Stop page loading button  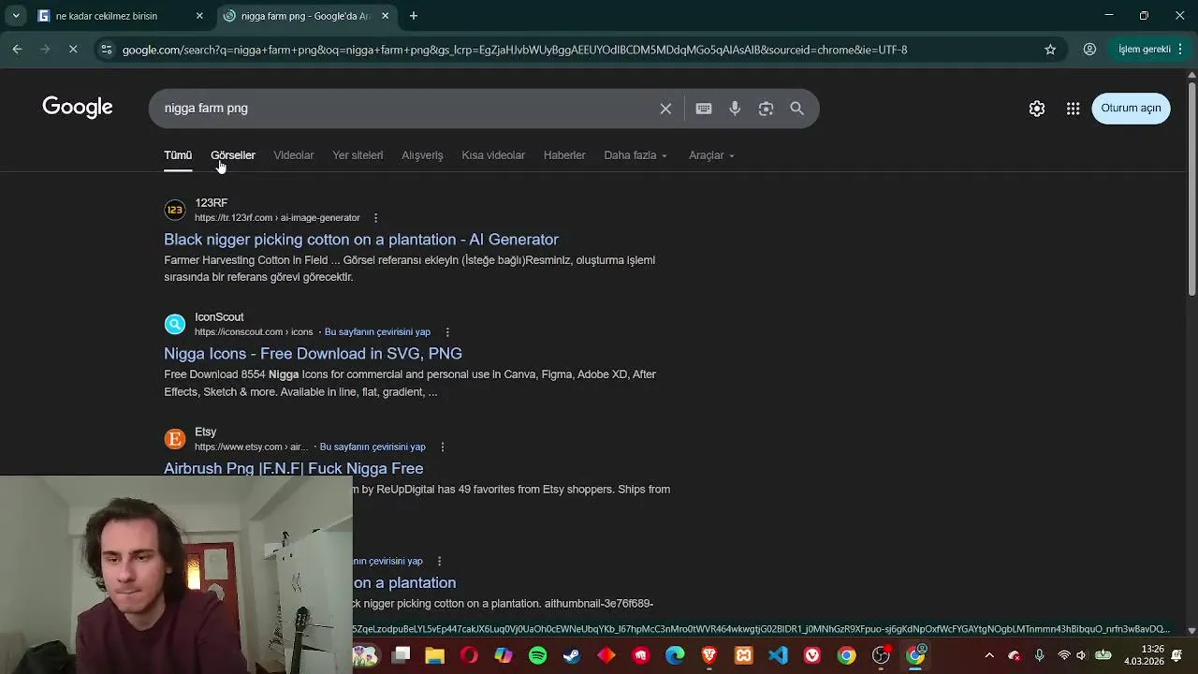[73, 50]
